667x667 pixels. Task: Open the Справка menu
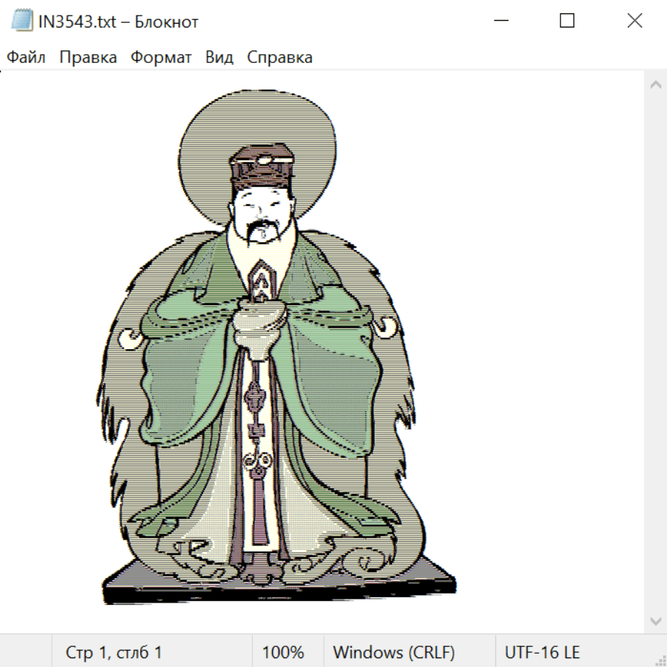pyautogui.click(x=279, y=58)
